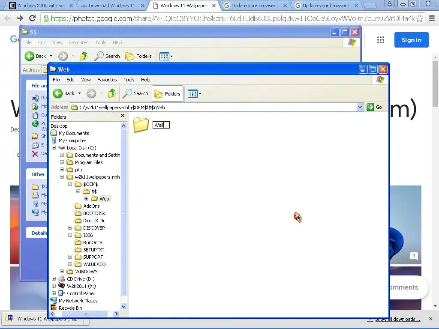Click browser forward arrow
Image resolution: width=439 pixels, height=329 pixels.
click(x=20, y=18)
